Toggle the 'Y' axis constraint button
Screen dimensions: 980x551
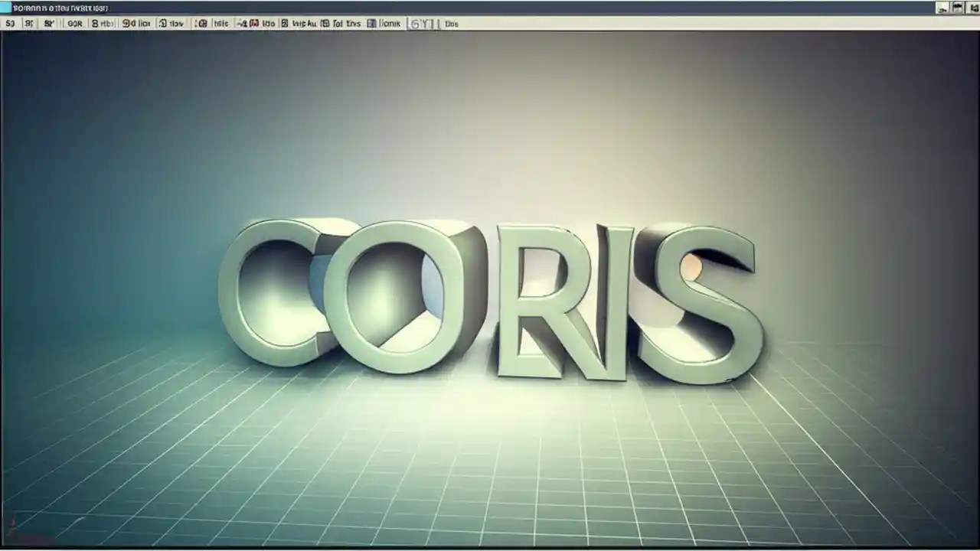pyautogui.click(x=426, y=24)
